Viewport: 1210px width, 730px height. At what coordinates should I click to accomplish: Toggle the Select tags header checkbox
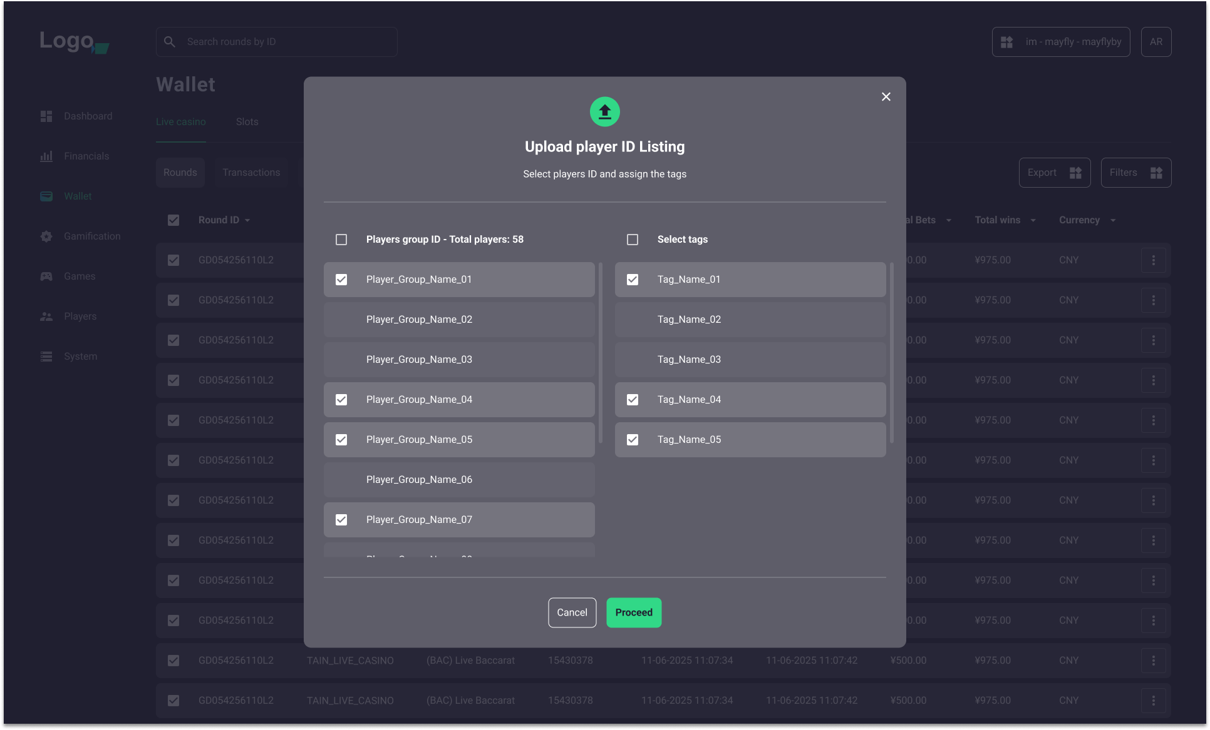pos(632,239)
